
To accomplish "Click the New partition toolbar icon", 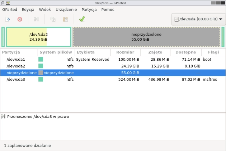I will (8, 19).
